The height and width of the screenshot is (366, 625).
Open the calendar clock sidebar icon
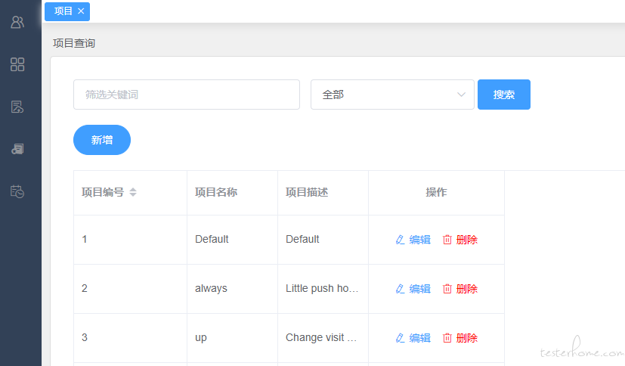[17, 191]
